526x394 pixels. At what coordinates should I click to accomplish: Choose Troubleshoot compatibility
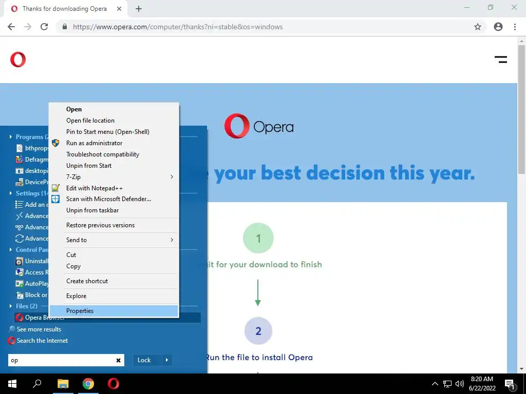pos(114,154)
